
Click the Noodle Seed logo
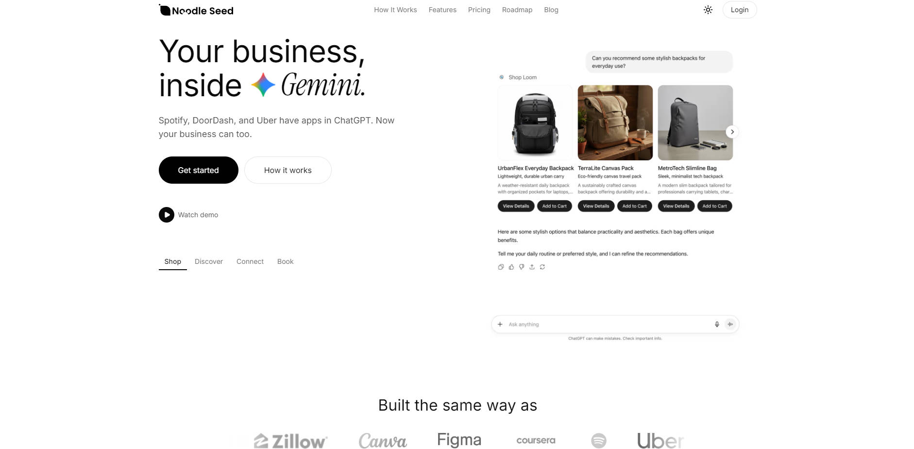point(196,10)
